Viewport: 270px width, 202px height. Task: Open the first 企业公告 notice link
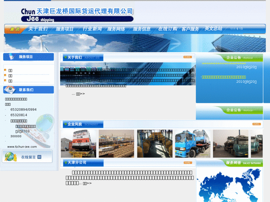coord(224,63)
